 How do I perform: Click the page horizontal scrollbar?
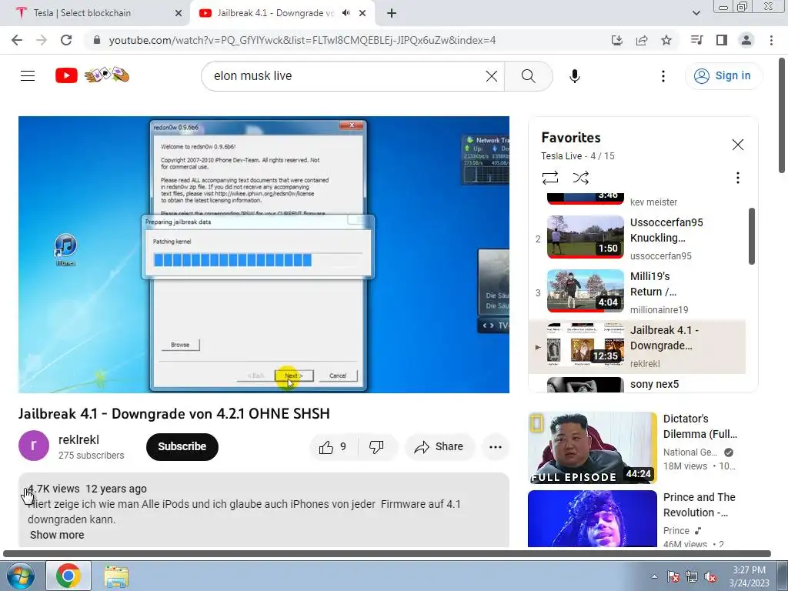387,554
